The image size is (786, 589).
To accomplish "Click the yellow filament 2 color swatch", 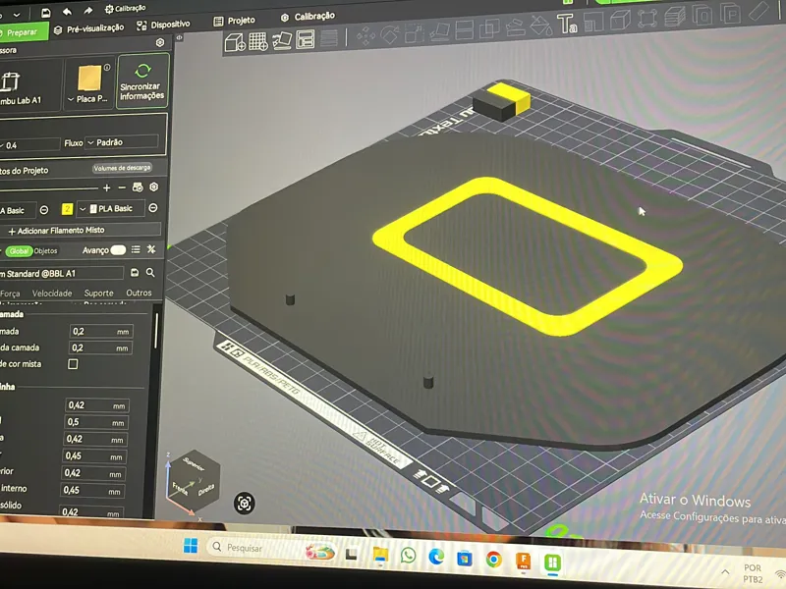I will click(x=67, y=209).
